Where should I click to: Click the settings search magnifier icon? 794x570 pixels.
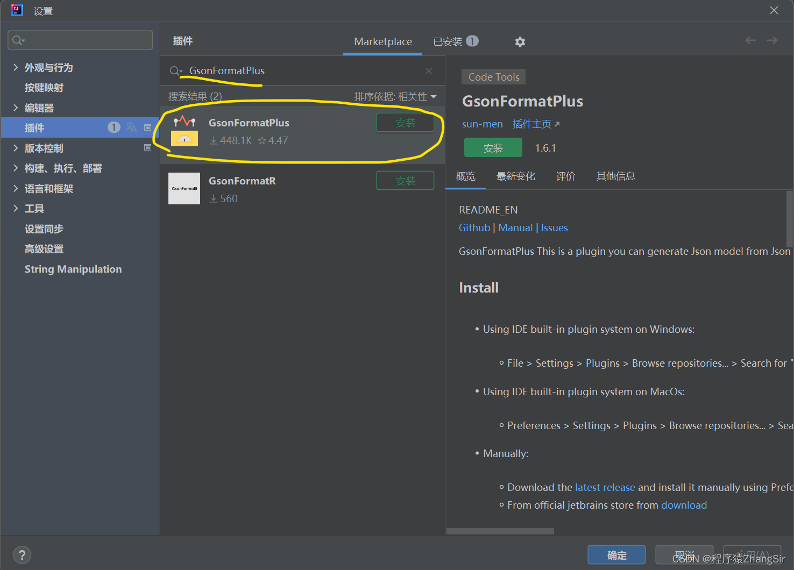point(18,40)
